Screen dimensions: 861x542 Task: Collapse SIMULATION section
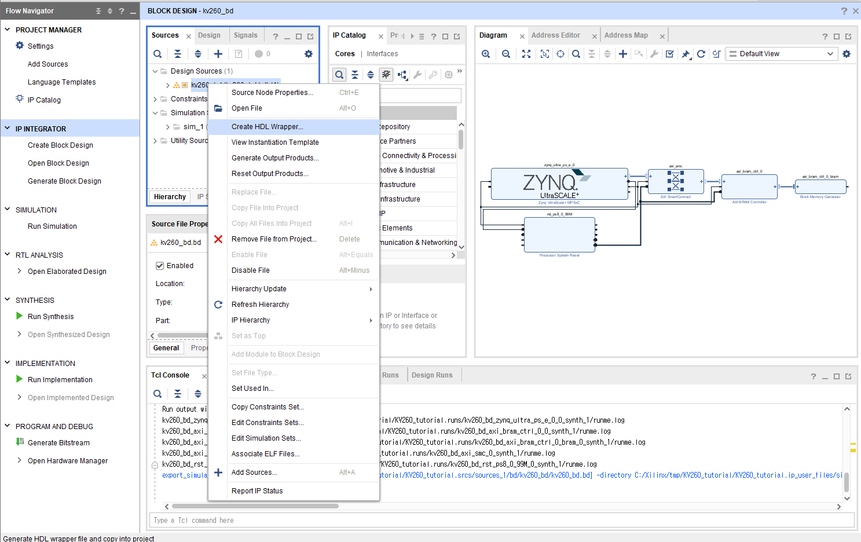click(8, 210)
